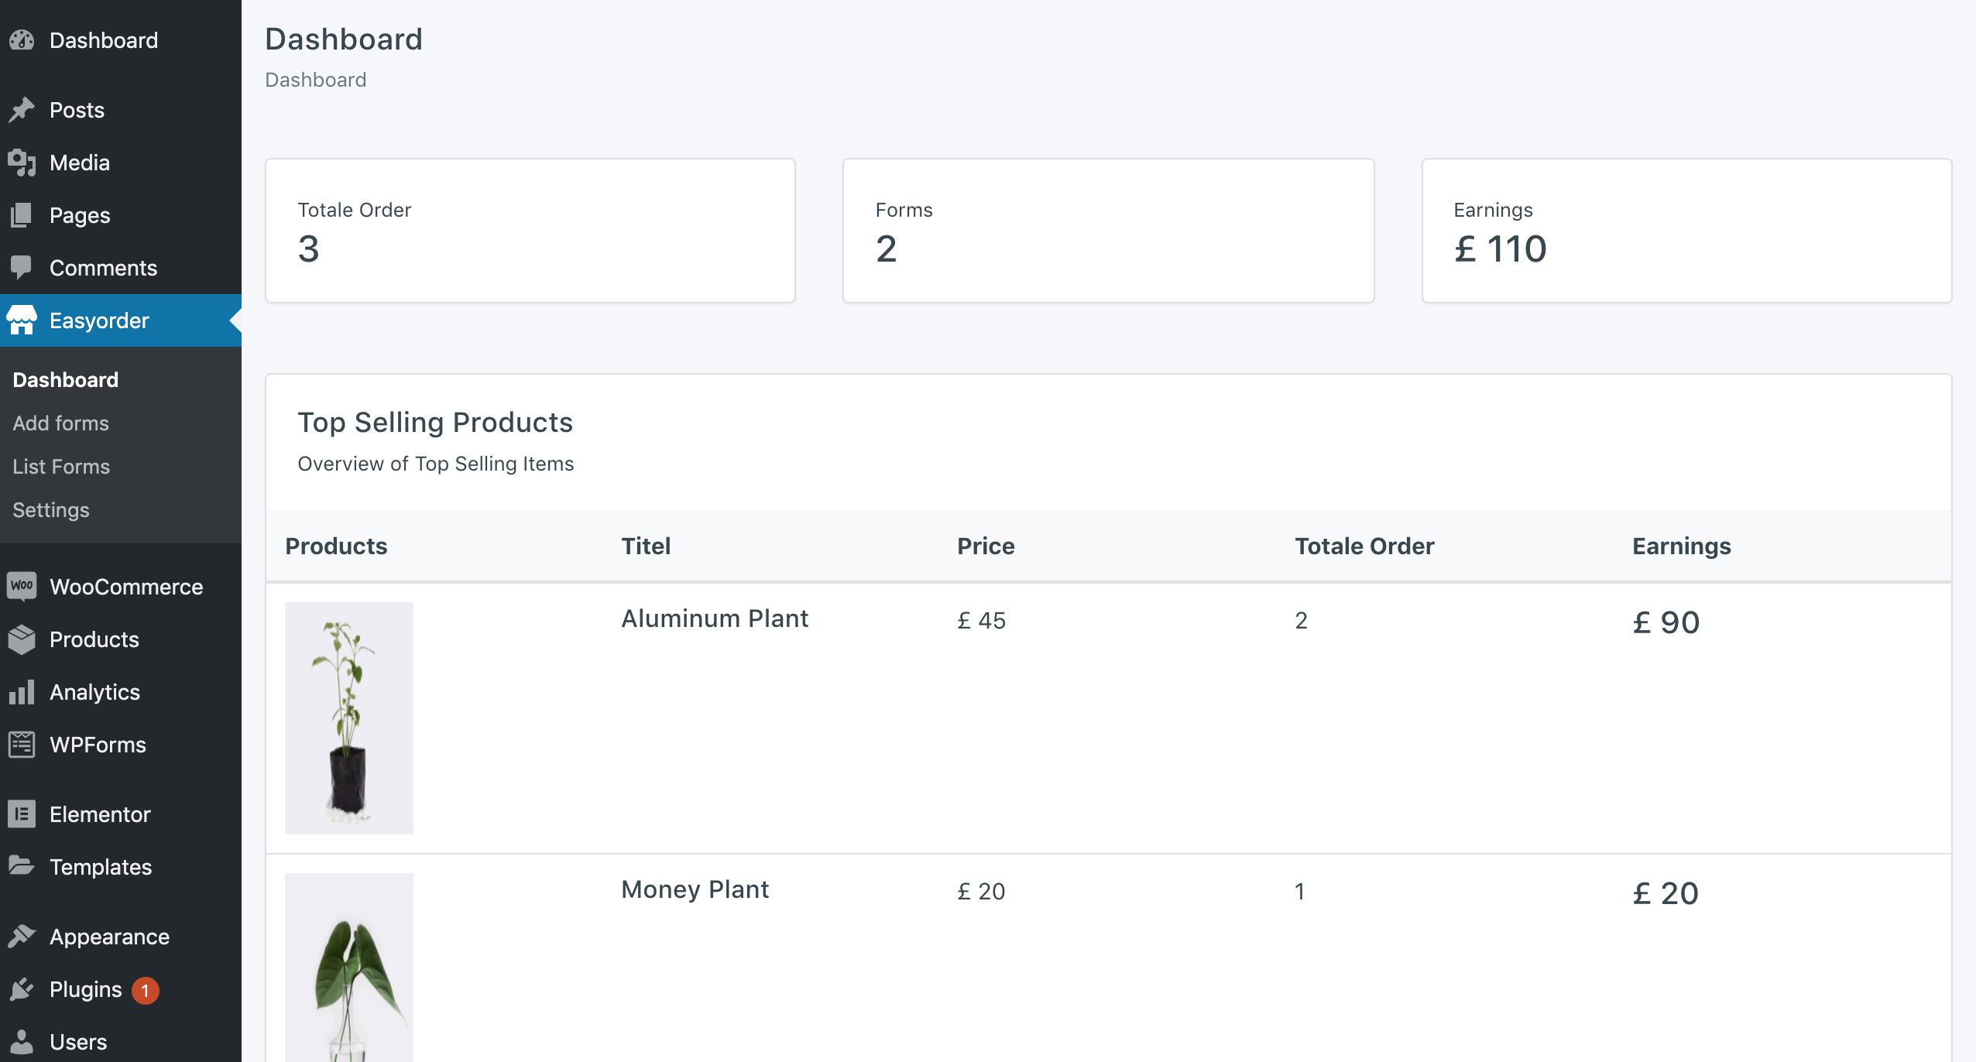The height and width of the screenshot is (1062, 1976).
Task: Click the Plugins plug icon
Action: [22, 989]
